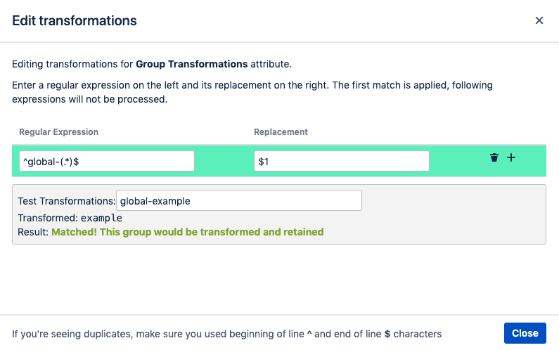The image size is (559, 350).
Task: Delete the transformation row with trash icon
Action: [494, 157]
